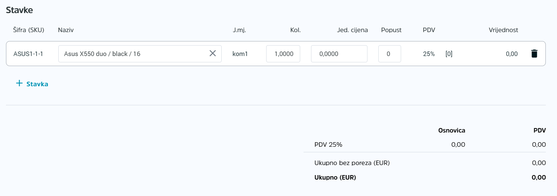Click the Jed. cijena column header

353,30
